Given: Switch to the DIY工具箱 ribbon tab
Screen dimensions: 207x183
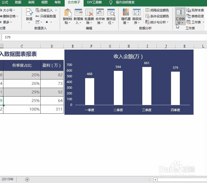Looking at the screenshot, I should tap(94, 2).
